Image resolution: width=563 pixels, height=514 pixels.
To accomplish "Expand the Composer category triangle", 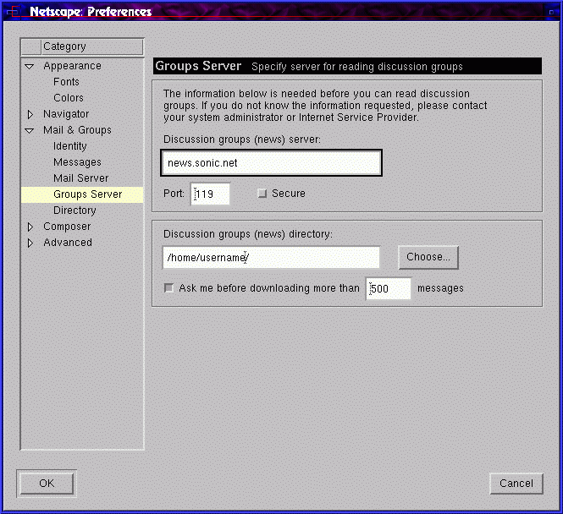I will tap(30, 227).
